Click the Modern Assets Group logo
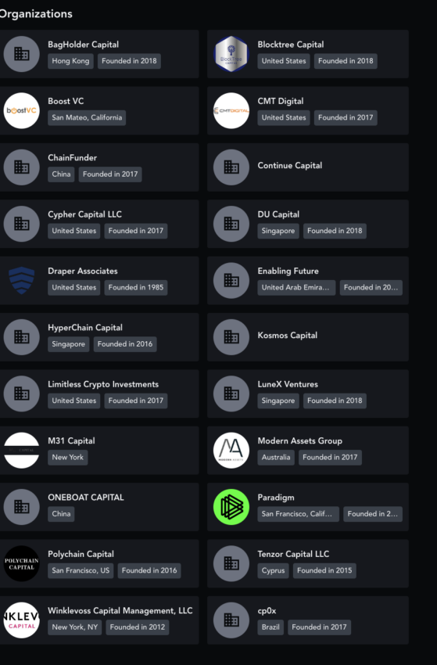 (231, 451)
